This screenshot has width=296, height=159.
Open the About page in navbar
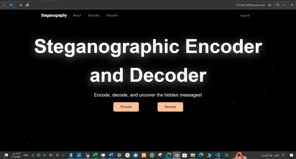(77, 15)
